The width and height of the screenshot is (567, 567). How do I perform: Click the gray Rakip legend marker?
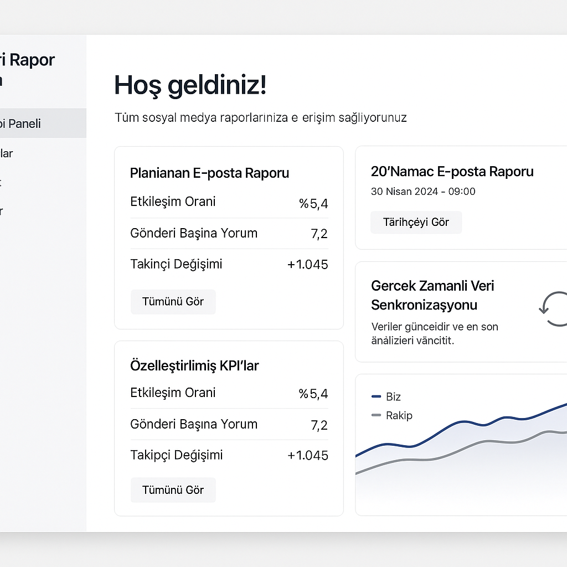click(x=377, y=415)
